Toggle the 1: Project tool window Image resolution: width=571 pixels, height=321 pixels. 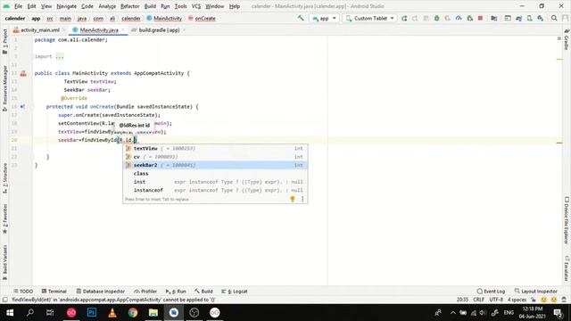4,41
